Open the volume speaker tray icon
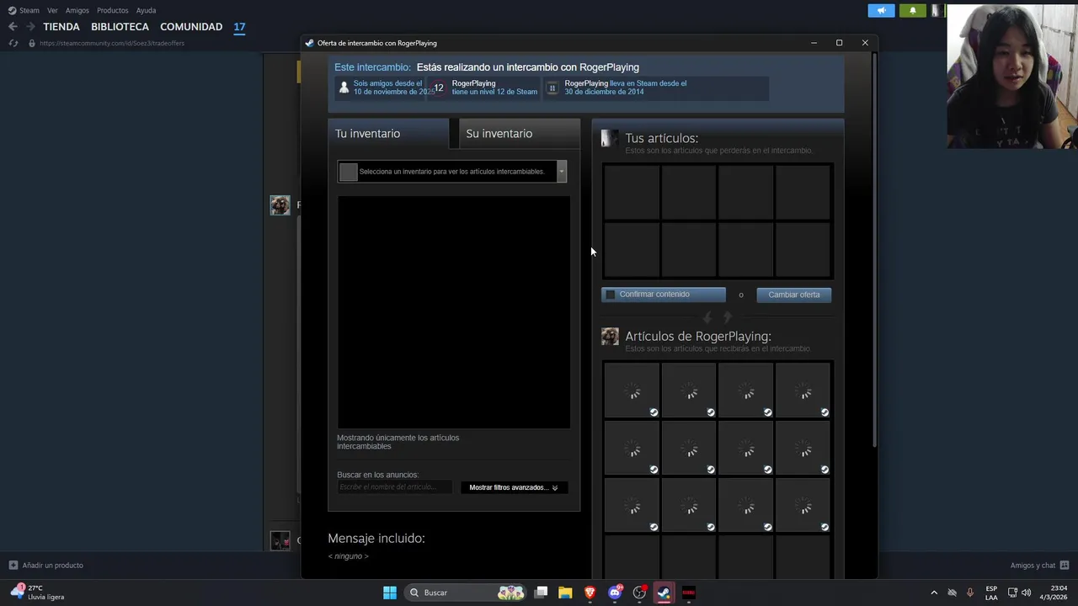The height and width of the screenshot is (606, 1078). tap(1026, 593)
